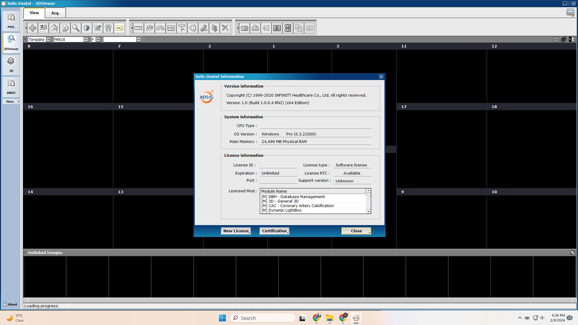Click the Xelis app icon in taskbar
This screenshot has width=578, height=325.
coord(356,318)
